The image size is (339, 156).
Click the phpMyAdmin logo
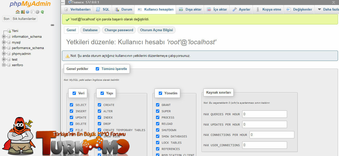click(30, 4)
